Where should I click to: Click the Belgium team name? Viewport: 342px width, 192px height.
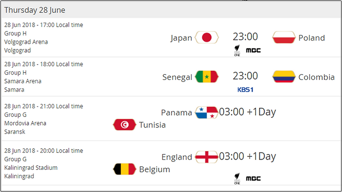click(x=155, y=169)
